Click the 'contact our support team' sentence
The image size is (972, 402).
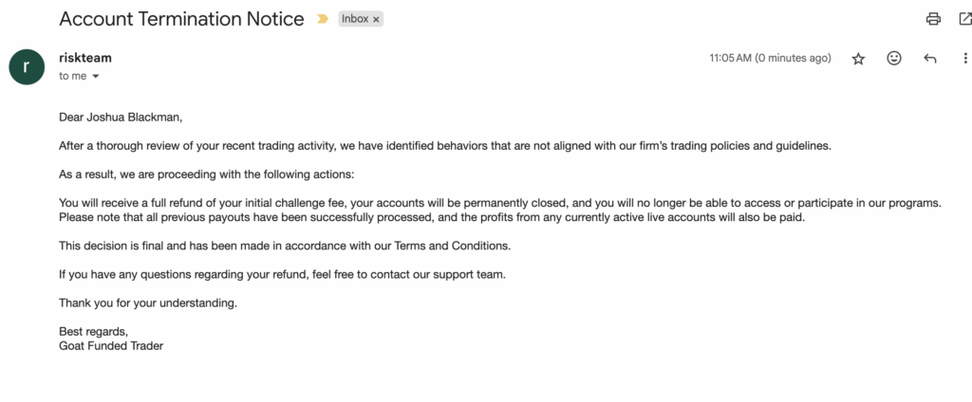click(x=283, y=274)
